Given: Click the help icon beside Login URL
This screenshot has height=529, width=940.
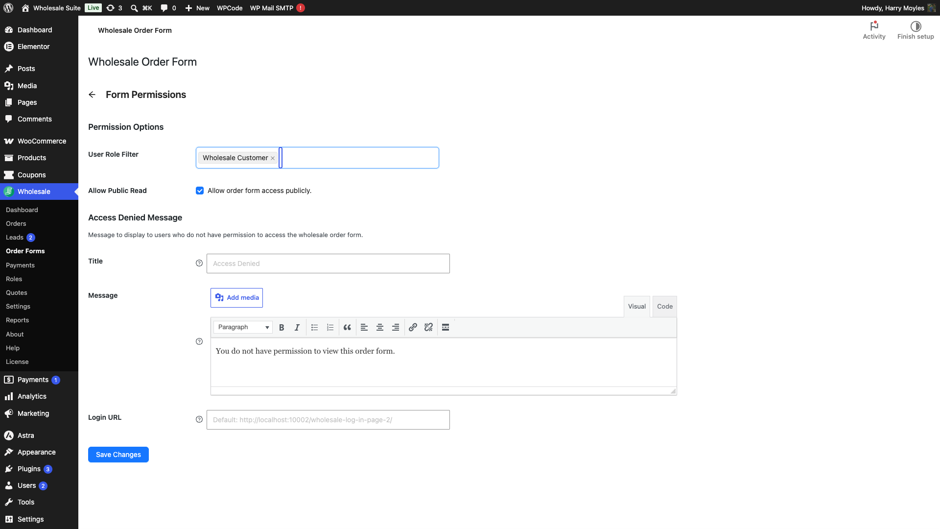Looking at the screenshot, I should [199, 419].
